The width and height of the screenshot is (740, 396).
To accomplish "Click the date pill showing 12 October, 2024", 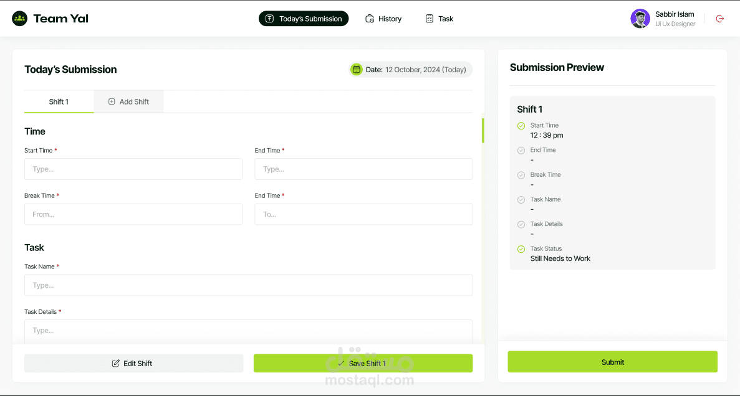I will (411, 70).
